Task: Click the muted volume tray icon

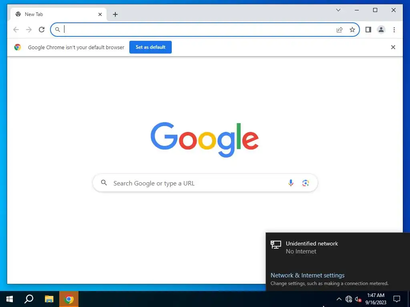Action: pyautogui.click(x=358, y=299)
